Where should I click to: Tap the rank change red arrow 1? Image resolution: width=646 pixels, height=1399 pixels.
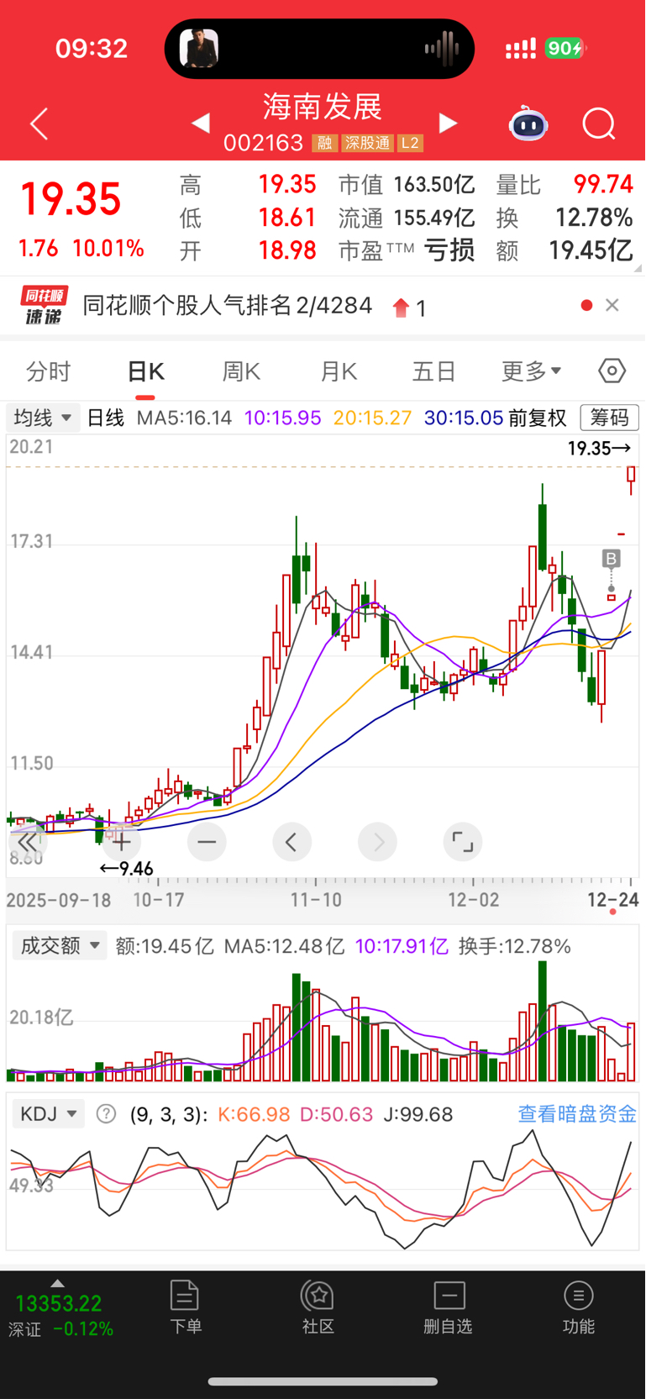(409, 308)
